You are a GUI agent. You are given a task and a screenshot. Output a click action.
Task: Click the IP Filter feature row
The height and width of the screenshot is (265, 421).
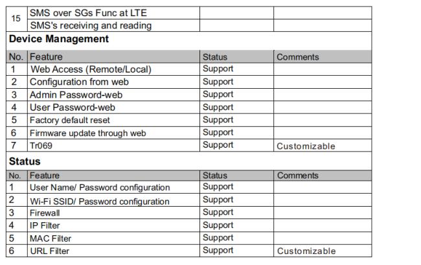pos(188,225)
